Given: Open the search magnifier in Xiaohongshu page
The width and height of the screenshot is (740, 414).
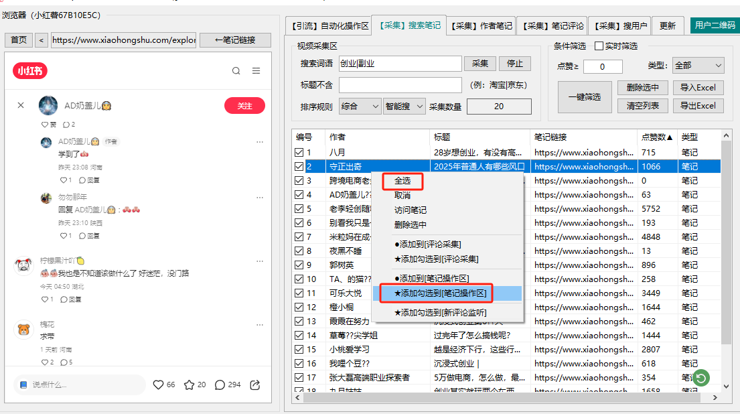Looking at the screenshot, I should coord(236,71).
